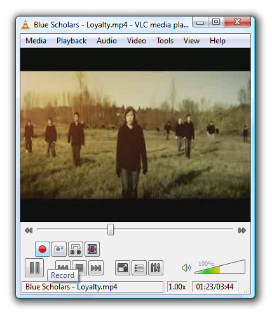
Task: Click the 1.00x playback speed indicator
Action: (177, 287)
